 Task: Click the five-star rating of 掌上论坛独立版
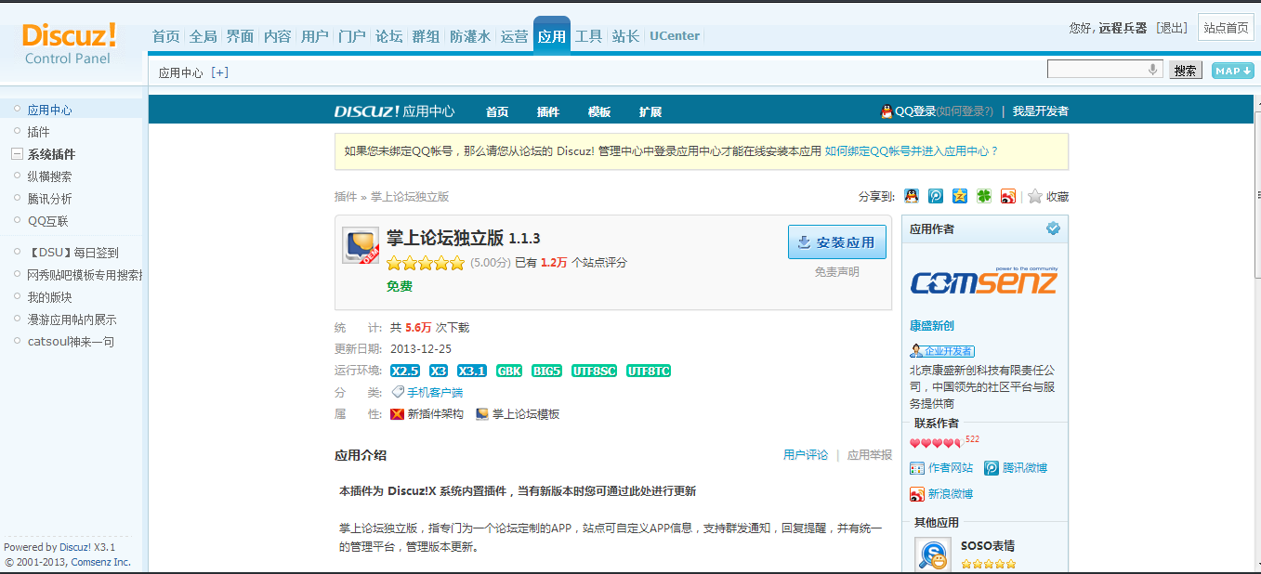click(426, 263)
